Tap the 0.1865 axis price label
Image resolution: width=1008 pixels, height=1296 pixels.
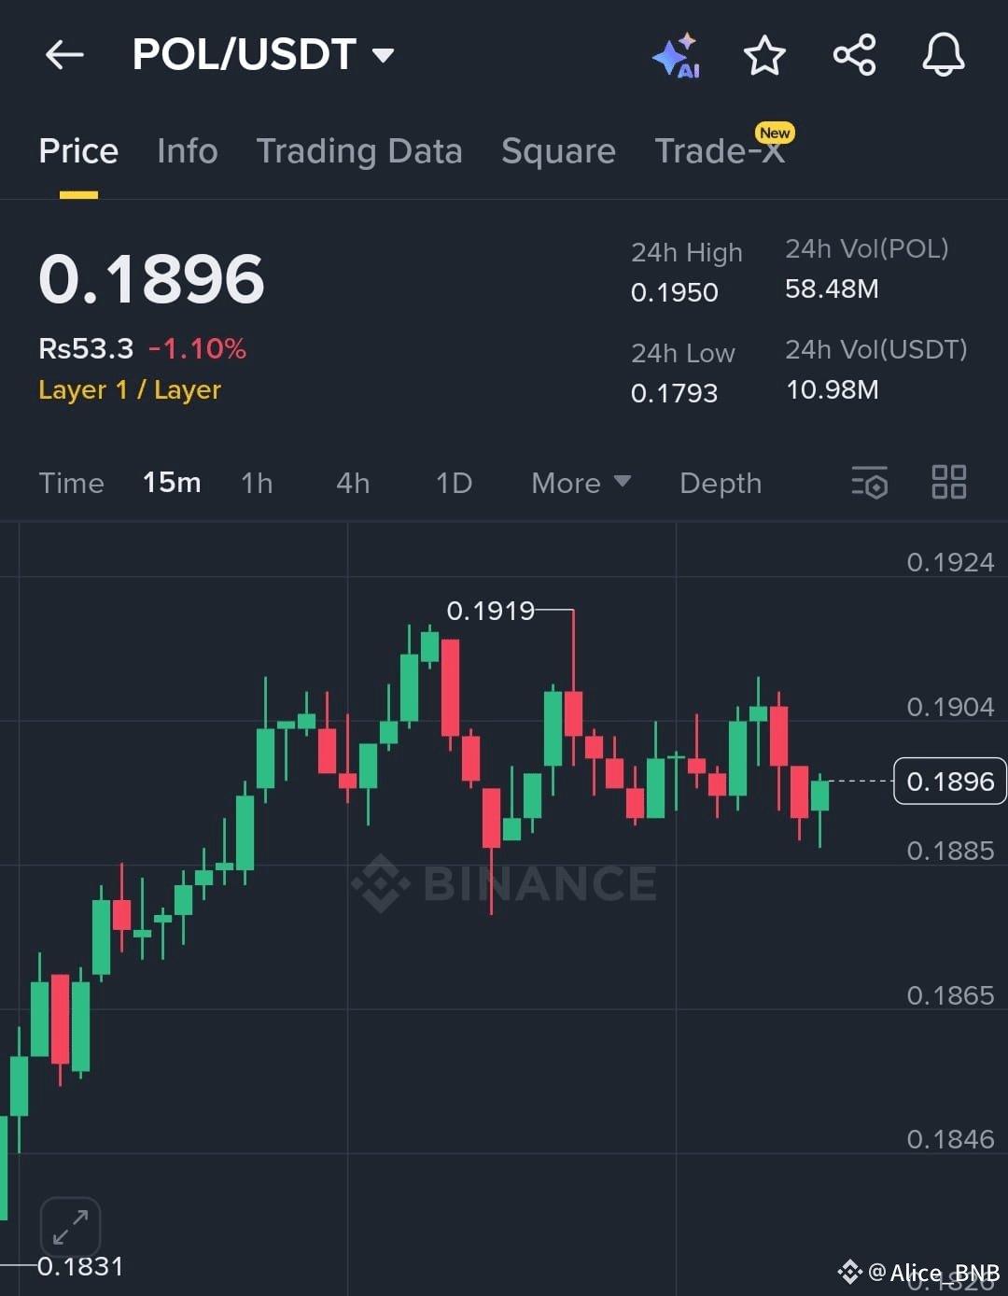point(950,995)
